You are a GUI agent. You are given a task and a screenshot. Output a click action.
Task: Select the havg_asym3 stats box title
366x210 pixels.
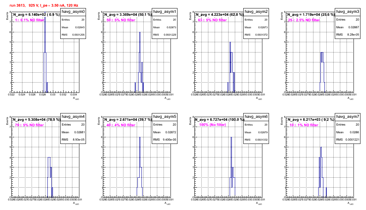[x=348, y=12]
